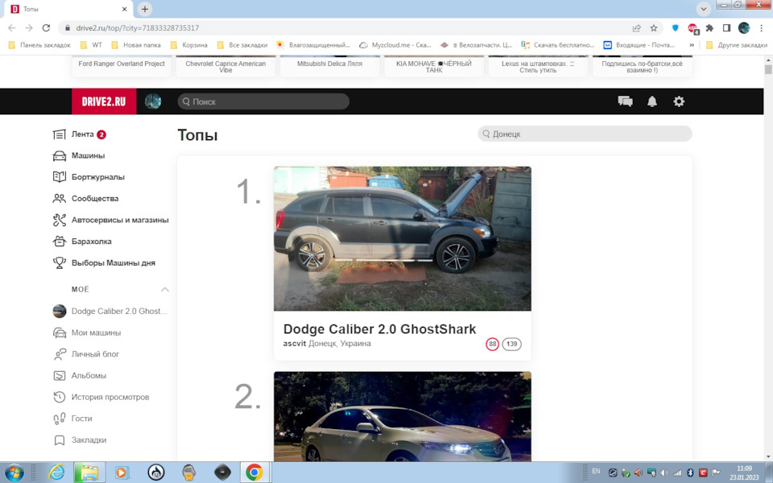The width and height of the screenshot is (773, 483).
Task: Click the 139 counter badge
Action: [x=512, y=344]
